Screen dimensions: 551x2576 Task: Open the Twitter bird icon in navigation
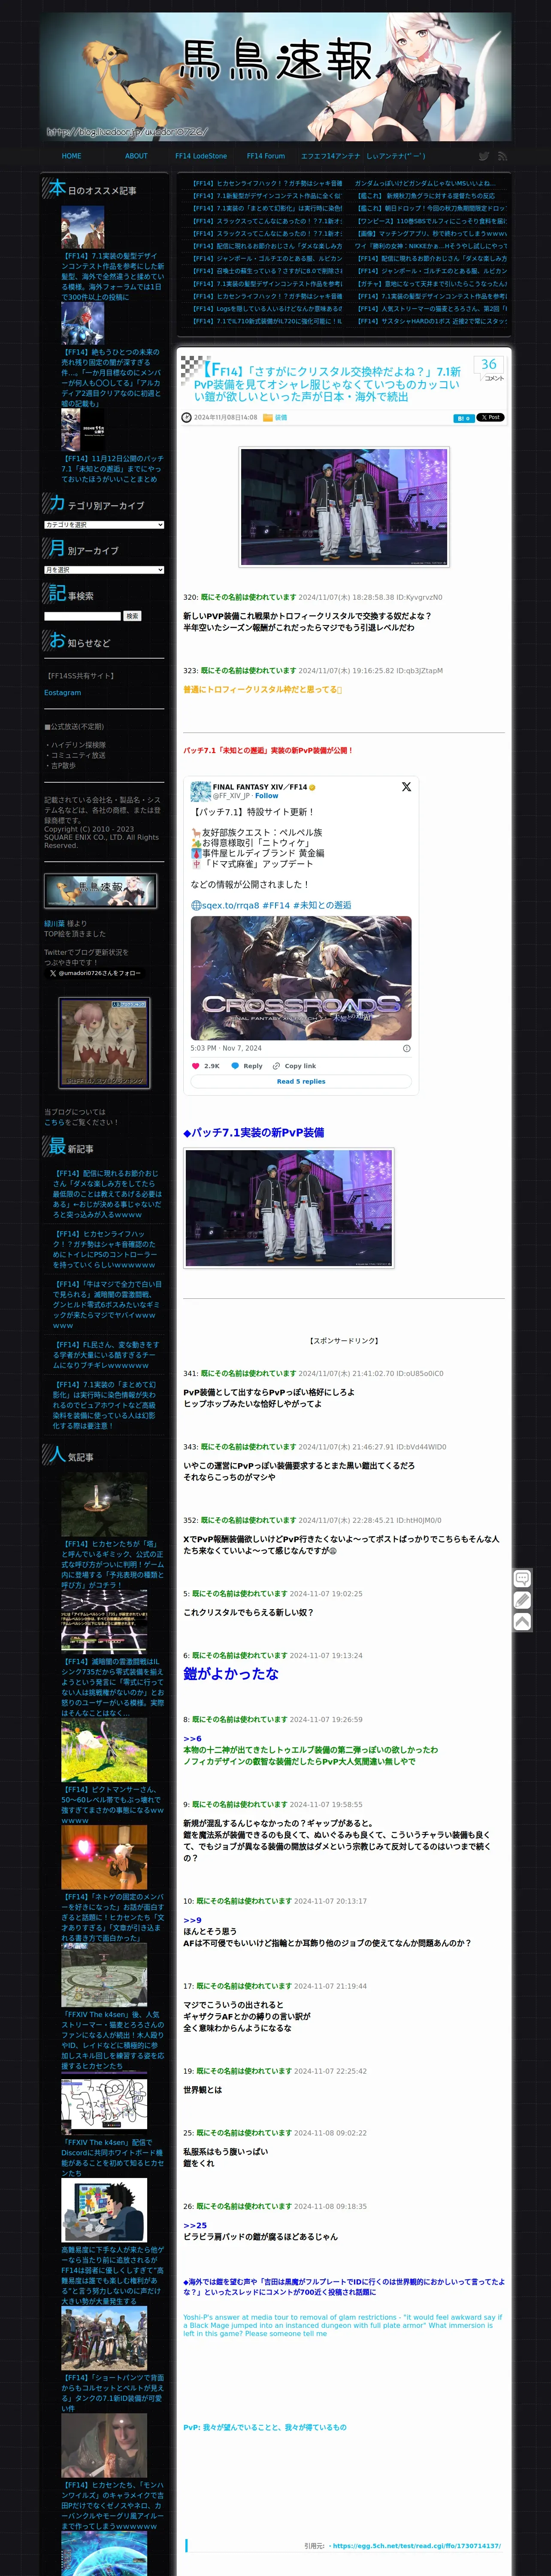(x=484, y=156)
